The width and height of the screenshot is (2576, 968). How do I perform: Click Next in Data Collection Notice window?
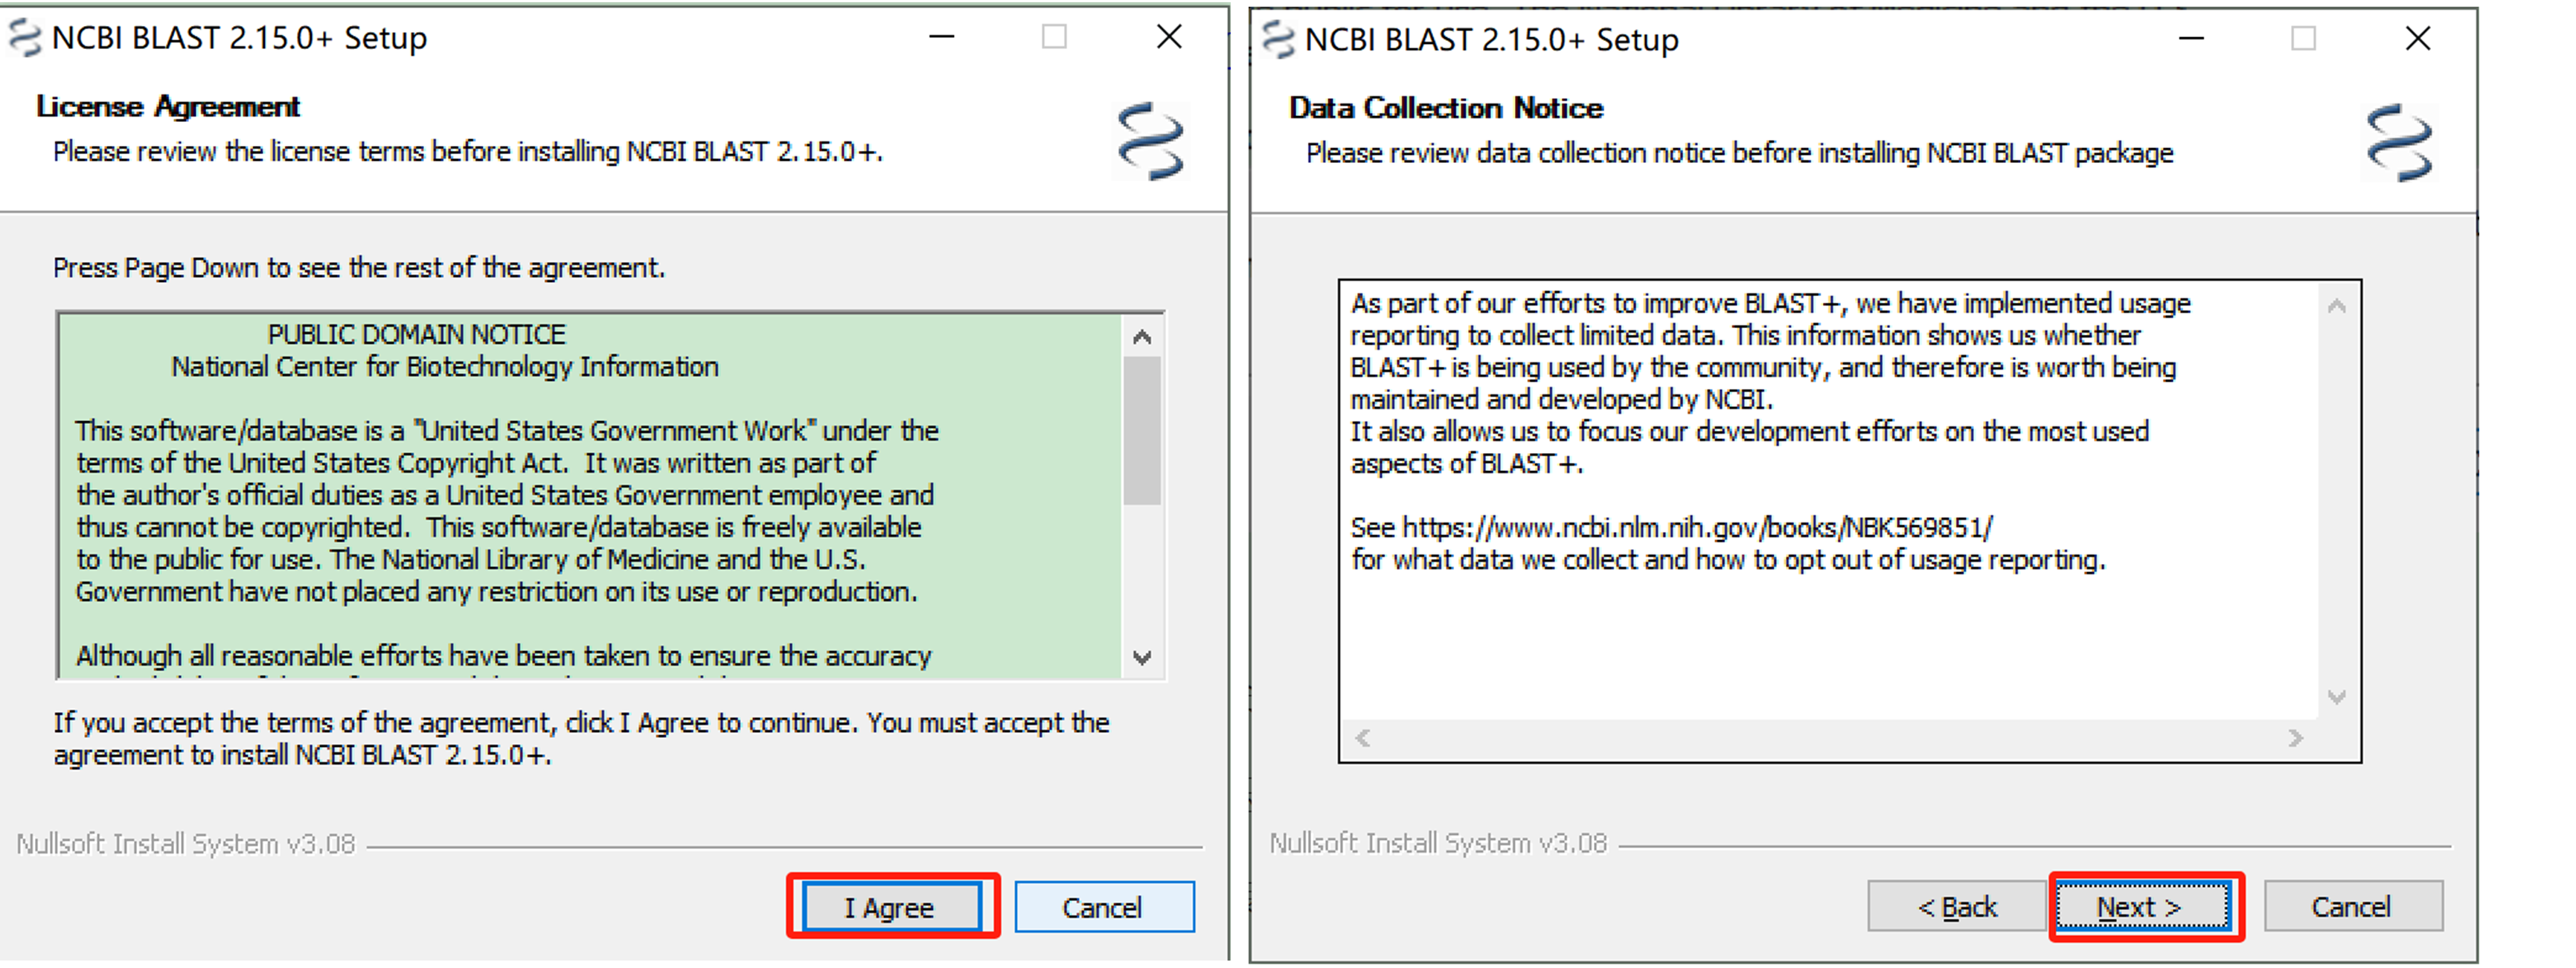2143,906
